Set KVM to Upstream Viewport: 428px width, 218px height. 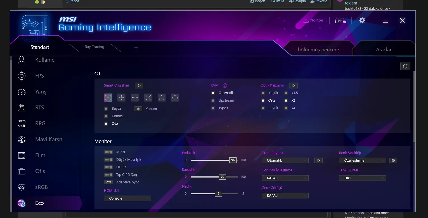coord(213,100)
